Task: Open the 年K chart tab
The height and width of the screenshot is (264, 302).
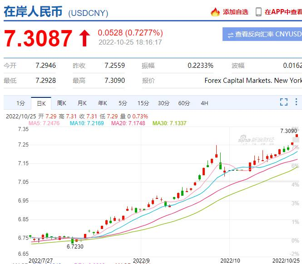Action: pos(102,103)
